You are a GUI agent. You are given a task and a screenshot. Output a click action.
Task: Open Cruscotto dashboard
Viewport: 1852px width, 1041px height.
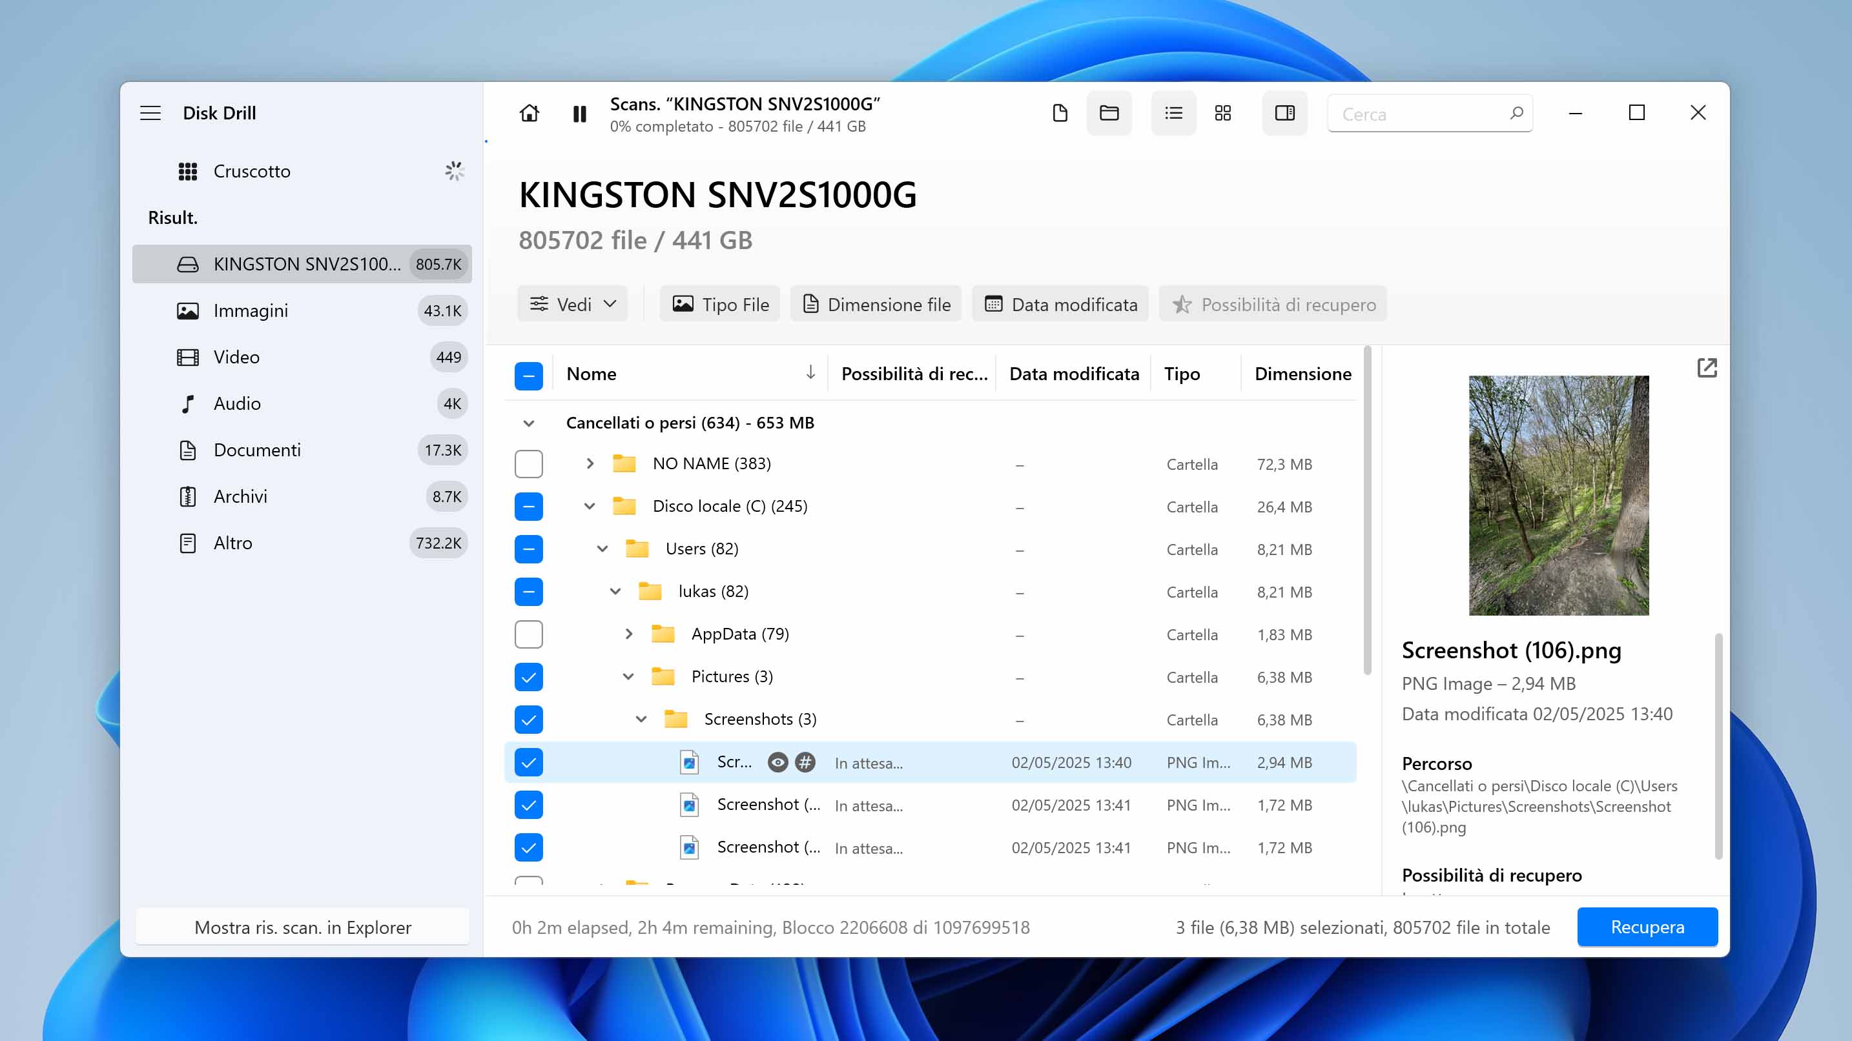(302, 171)
